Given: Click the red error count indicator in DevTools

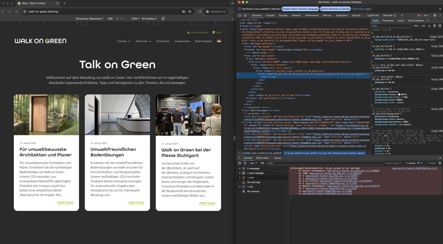Looking at the screenshot, I should coord(420,15).
